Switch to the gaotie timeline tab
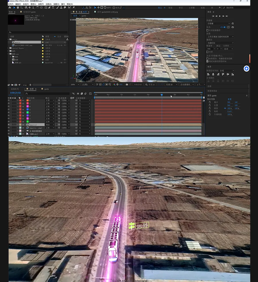Image resolution: width=258 pixels, height=282 pixels. pos(46,89)
